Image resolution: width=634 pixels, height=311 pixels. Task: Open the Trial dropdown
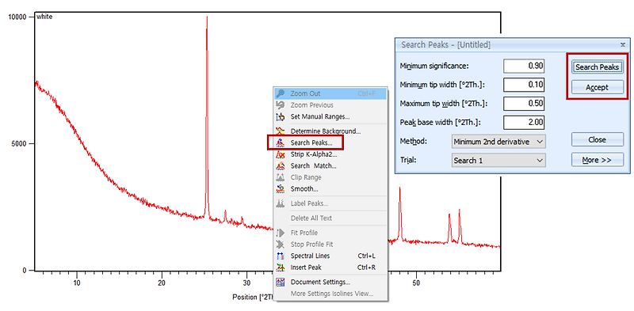[498, 161]
